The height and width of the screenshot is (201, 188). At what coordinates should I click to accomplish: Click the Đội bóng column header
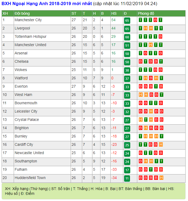22,13
